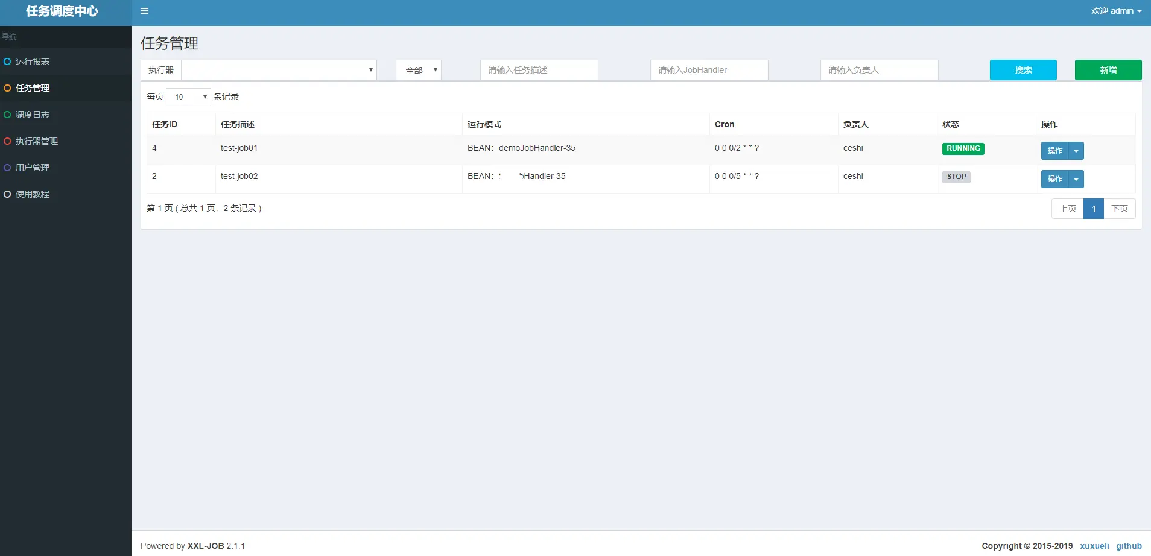Focus the 请输入负责人 input field
This screenshot has height=556, width=1151.
(880, 70)
